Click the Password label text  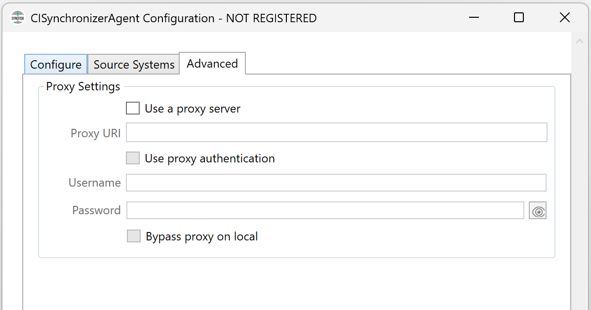(x=96, y=210)
